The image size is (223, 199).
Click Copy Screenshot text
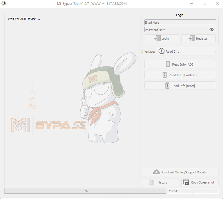[x=202, y=182]
